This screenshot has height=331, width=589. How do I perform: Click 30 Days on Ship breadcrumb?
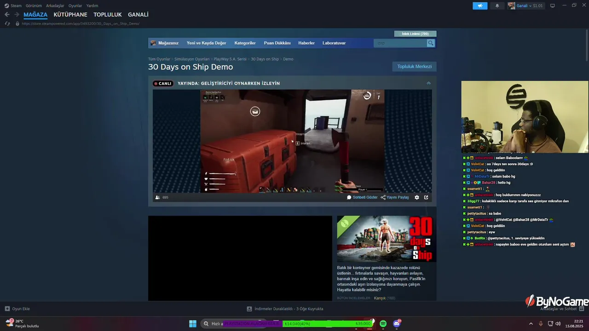[x=265, y=59]
